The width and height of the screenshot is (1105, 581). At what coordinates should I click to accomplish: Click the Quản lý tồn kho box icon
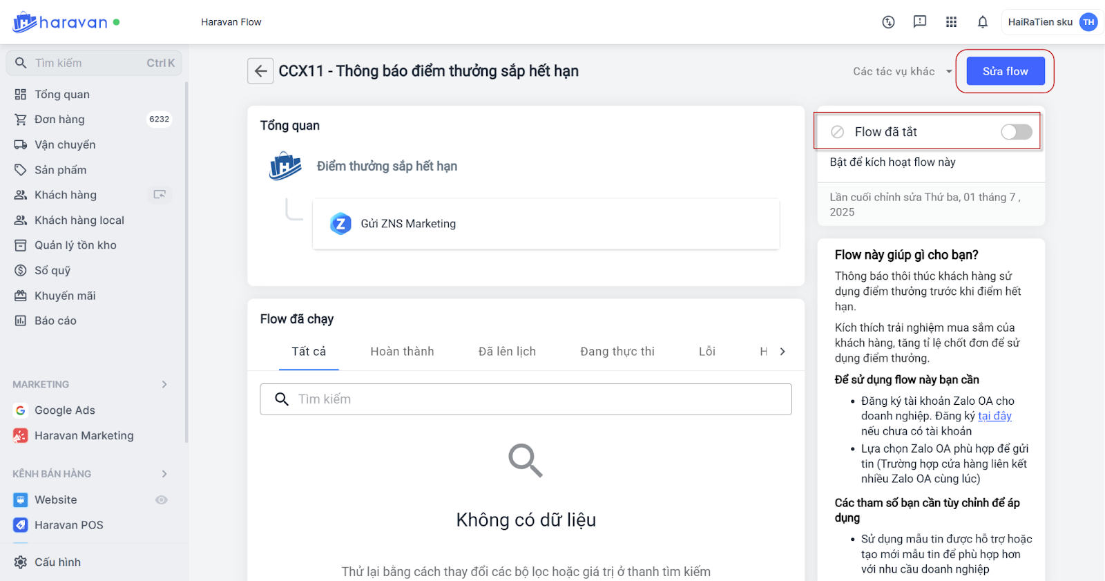pyautogui.click(x=21, y=245)
